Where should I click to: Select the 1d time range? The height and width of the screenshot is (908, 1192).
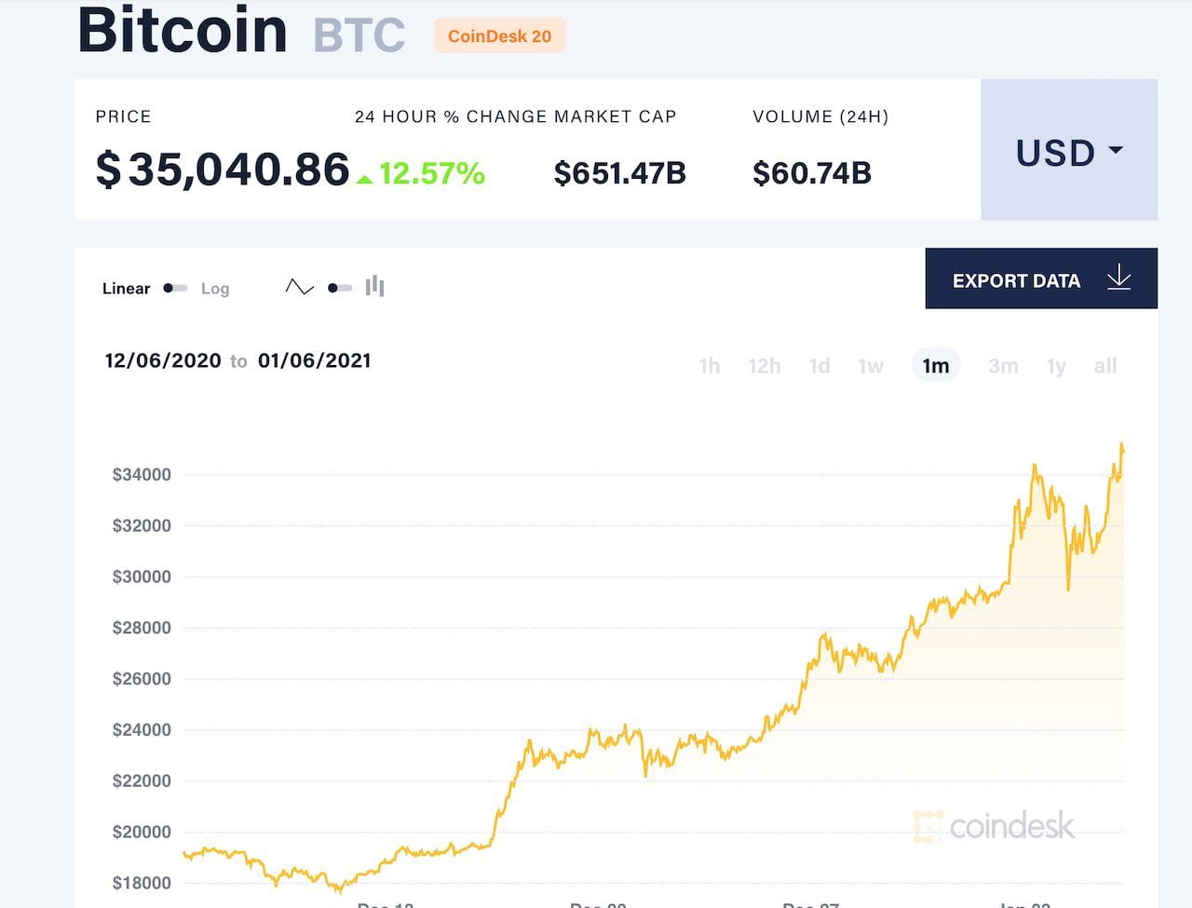point(819,366)
